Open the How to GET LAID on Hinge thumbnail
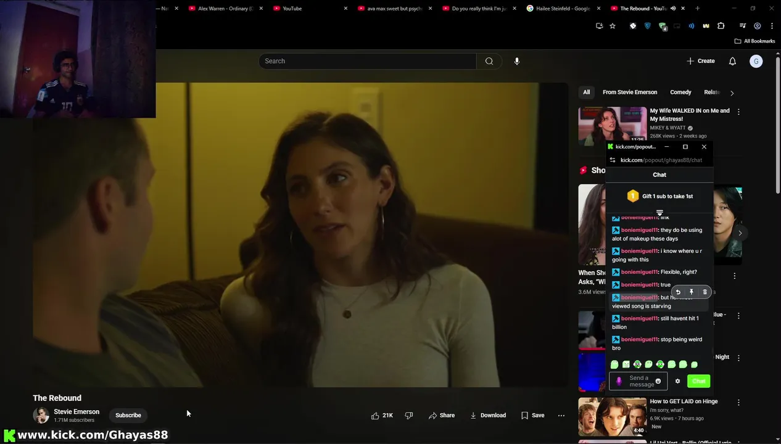This screenshot has width=781, height=444. (x=613, y=416)
